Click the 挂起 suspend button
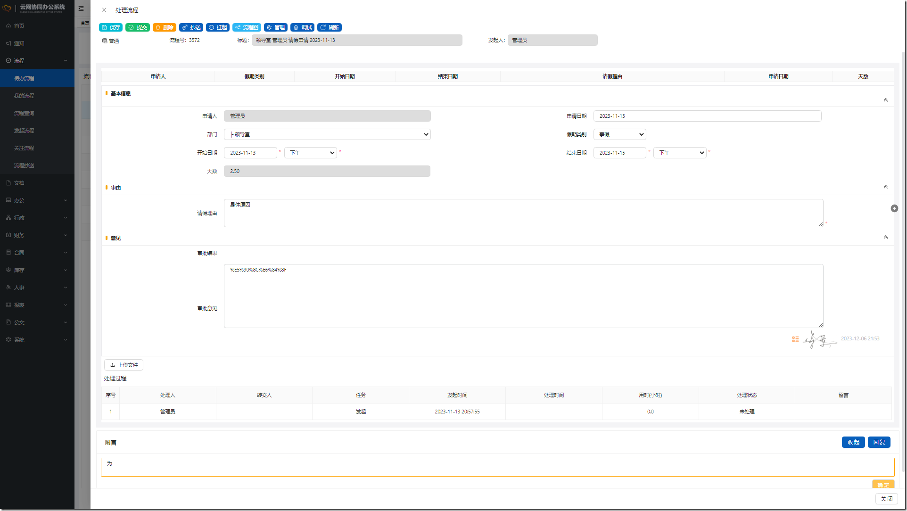The height and width of the screenshot is (511, 907). tap(218, 27)
